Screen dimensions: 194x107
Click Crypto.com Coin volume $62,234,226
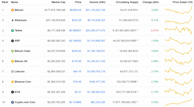point(98,102)
